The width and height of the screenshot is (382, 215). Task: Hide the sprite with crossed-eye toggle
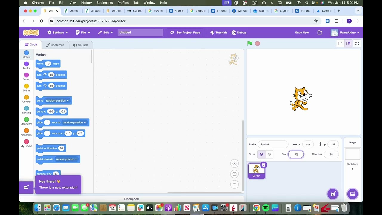point(269,154)
